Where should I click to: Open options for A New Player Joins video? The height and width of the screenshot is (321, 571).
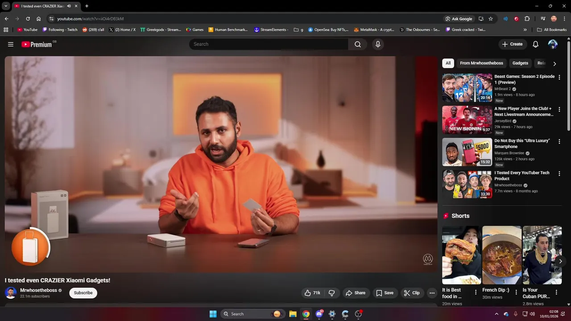point(559,109)
